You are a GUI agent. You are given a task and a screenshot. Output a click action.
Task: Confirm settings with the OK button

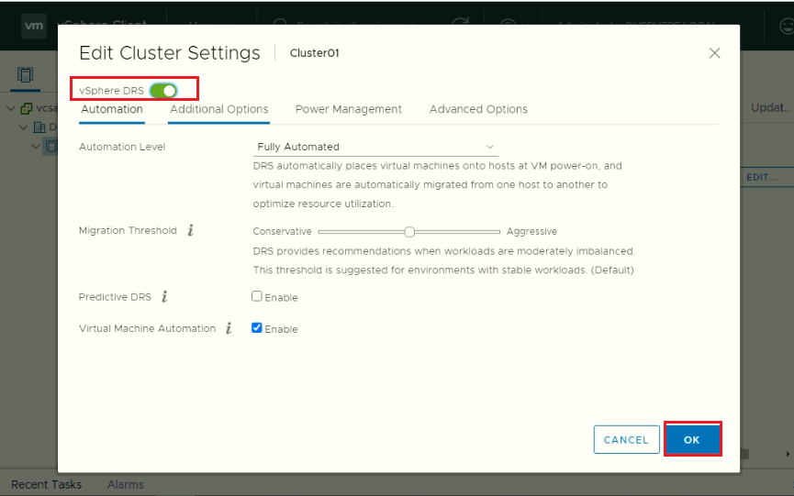pos(692,439)
